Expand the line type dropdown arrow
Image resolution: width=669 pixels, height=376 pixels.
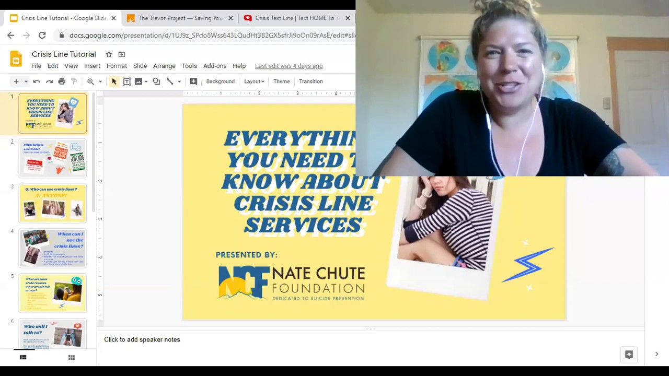(x=179, y=81)
